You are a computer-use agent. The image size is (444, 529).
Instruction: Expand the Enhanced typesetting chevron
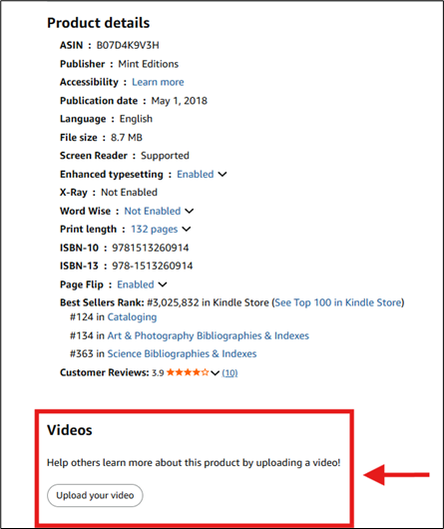(222, 175)
